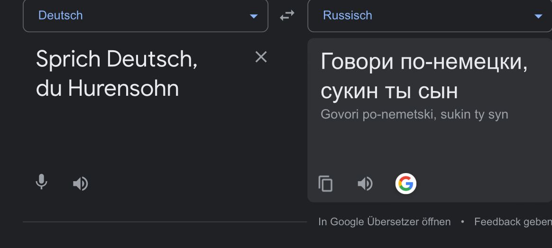Click the transliteration 'Govori po-nemetski, sukin ty syn'
The height and width of the screenshot is (248, 552).
tap(414, 114)
